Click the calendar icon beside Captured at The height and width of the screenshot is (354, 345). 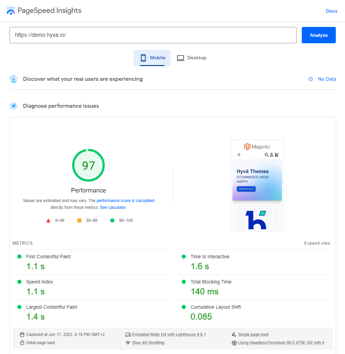(22, 335)
